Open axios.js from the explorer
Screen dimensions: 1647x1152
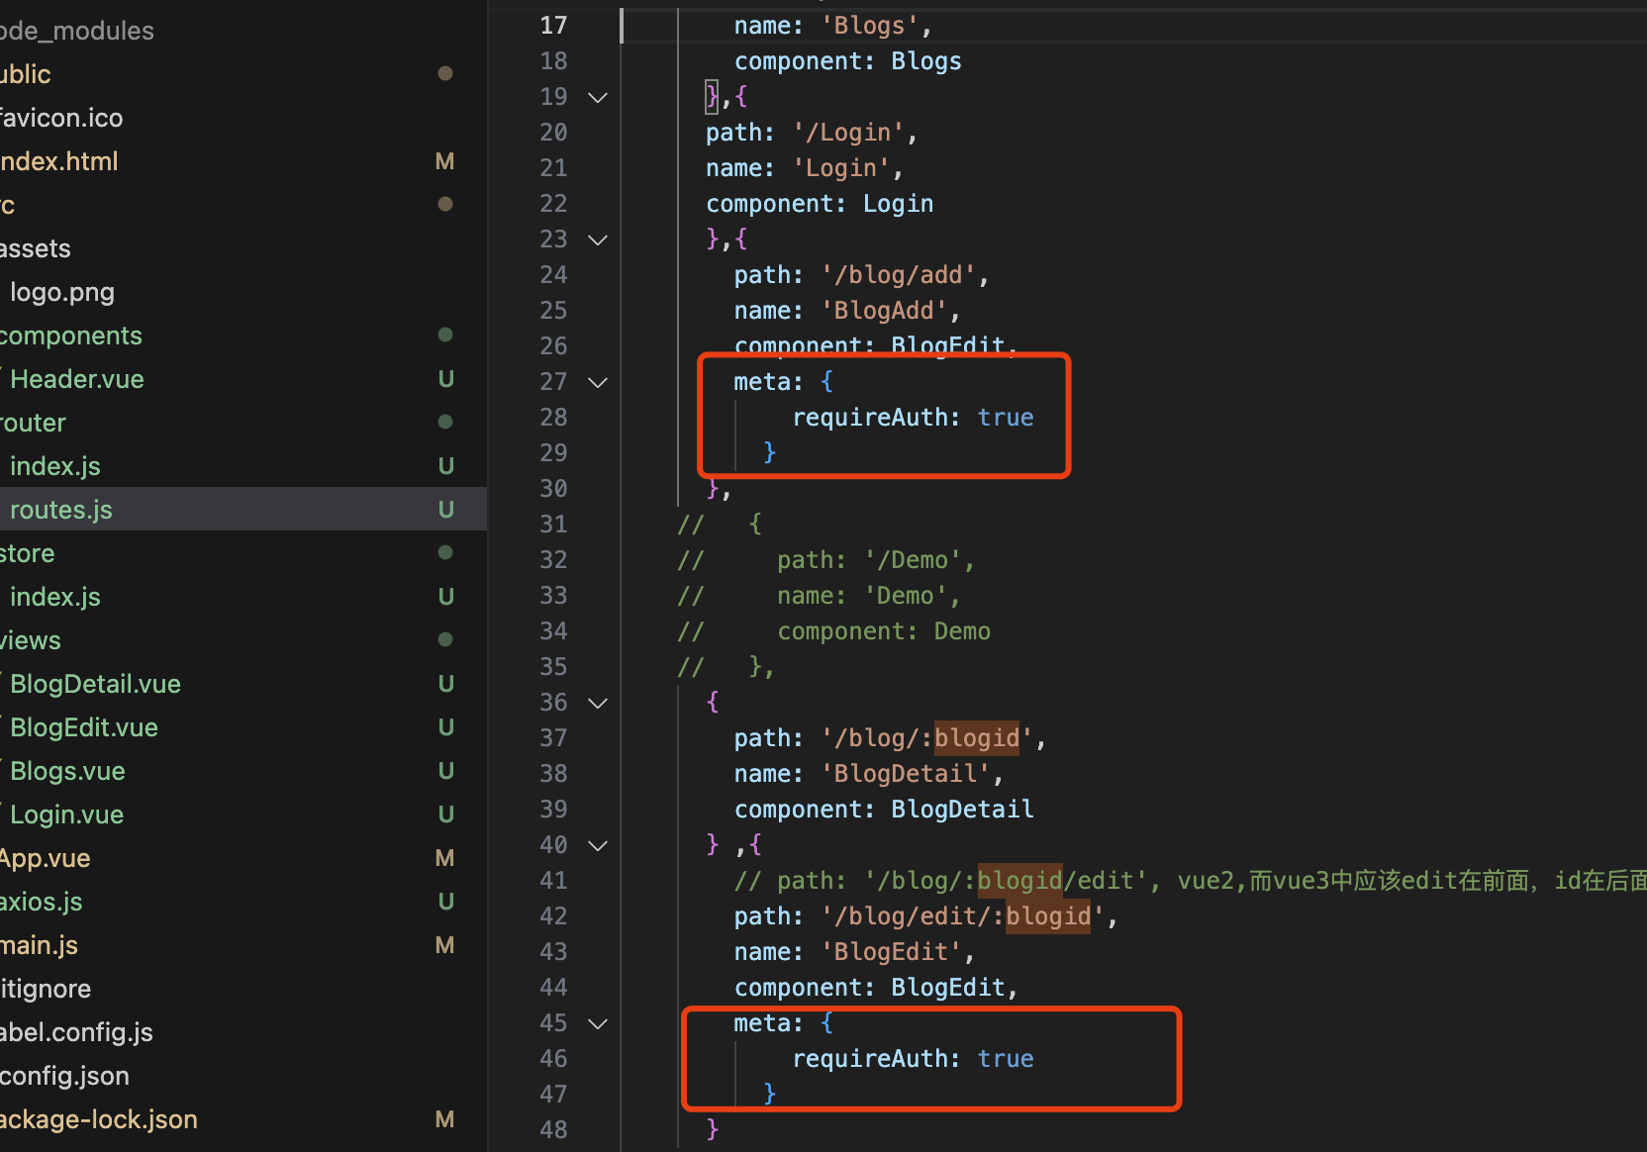click(42, 902)
